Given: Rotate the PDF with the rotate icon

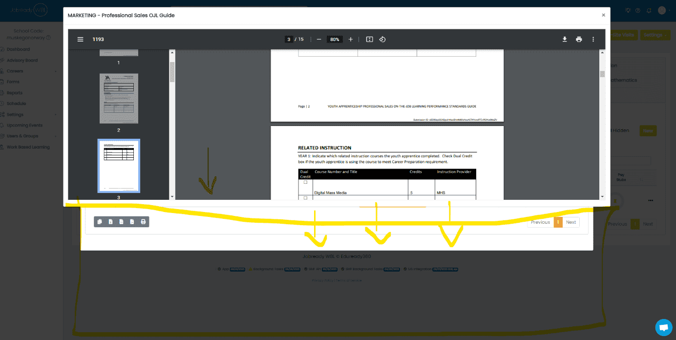Looking at the screenshot, I should [x=382, y=40].
